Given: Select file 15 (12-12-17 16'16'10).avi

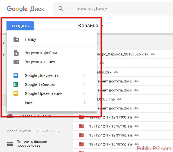Looking at the screenshot, I should coord(123,126).
